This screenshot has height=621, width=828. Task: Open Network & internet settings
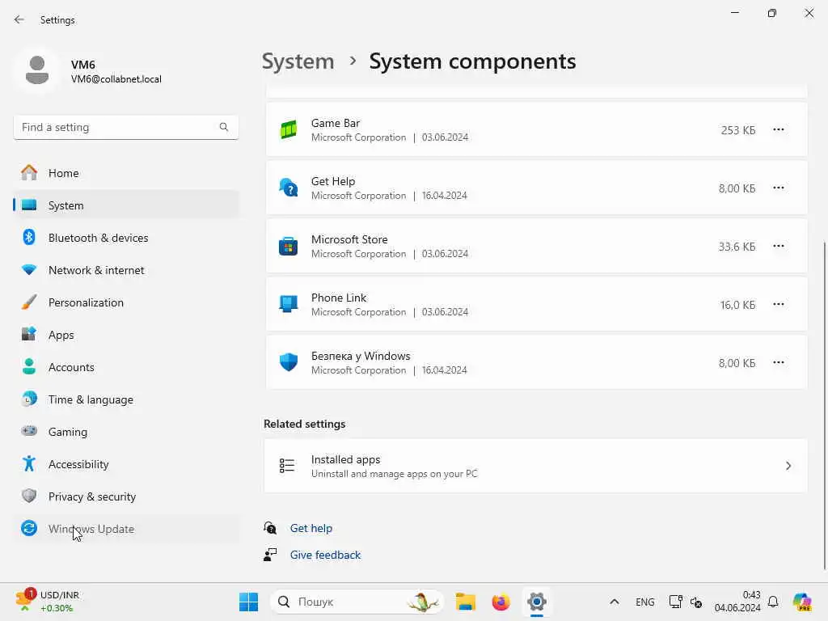125,270
